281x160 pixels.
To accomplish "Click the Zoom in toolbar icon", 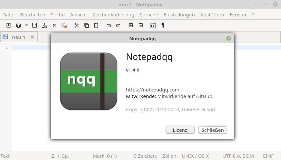I will pos(131,25).
